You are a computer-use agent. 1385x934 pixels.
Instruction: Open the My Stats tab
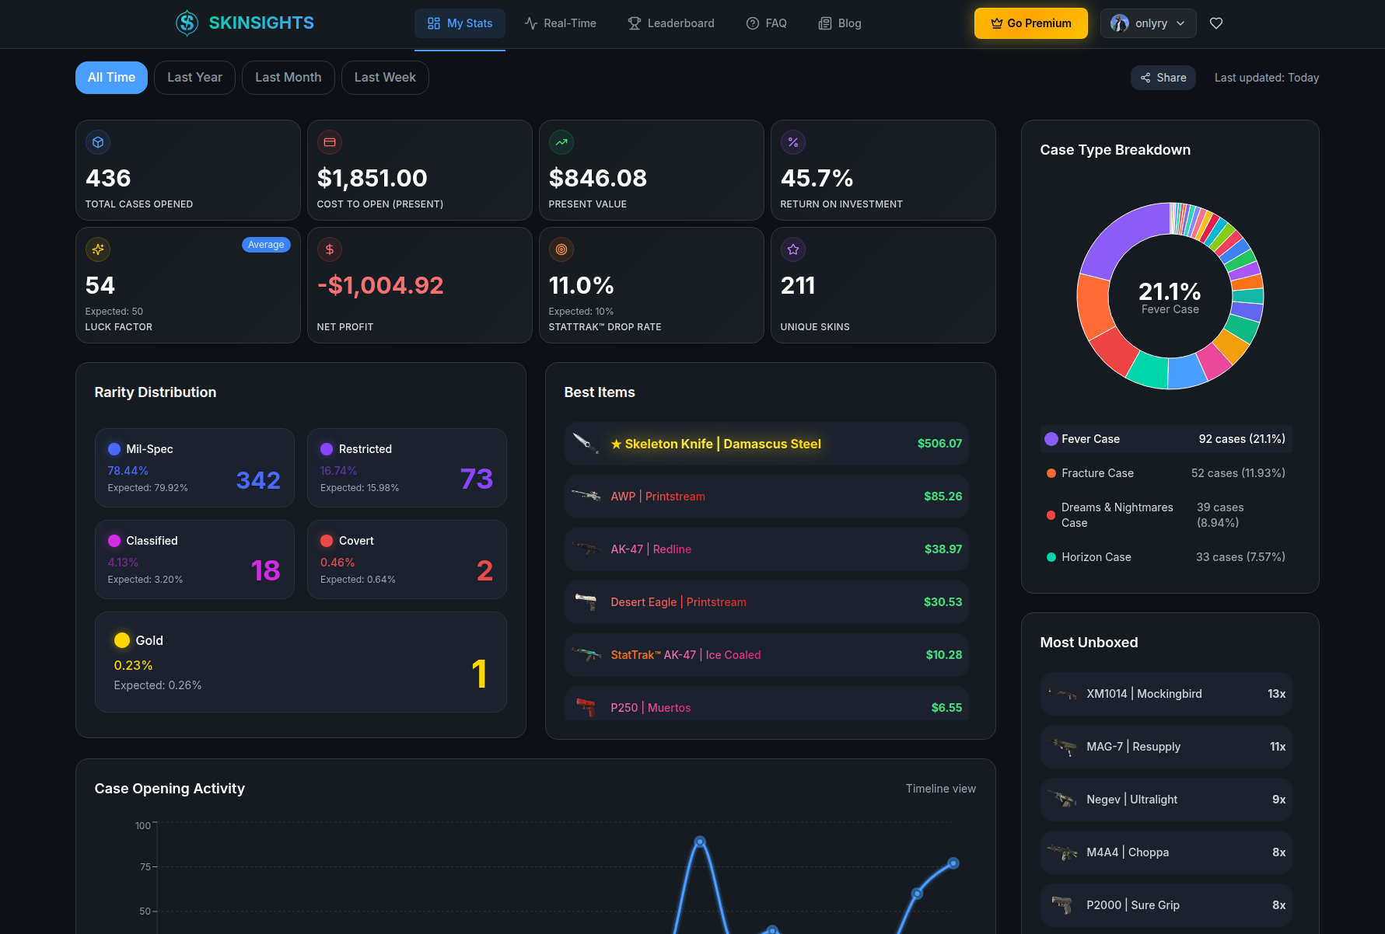point(460,23)
